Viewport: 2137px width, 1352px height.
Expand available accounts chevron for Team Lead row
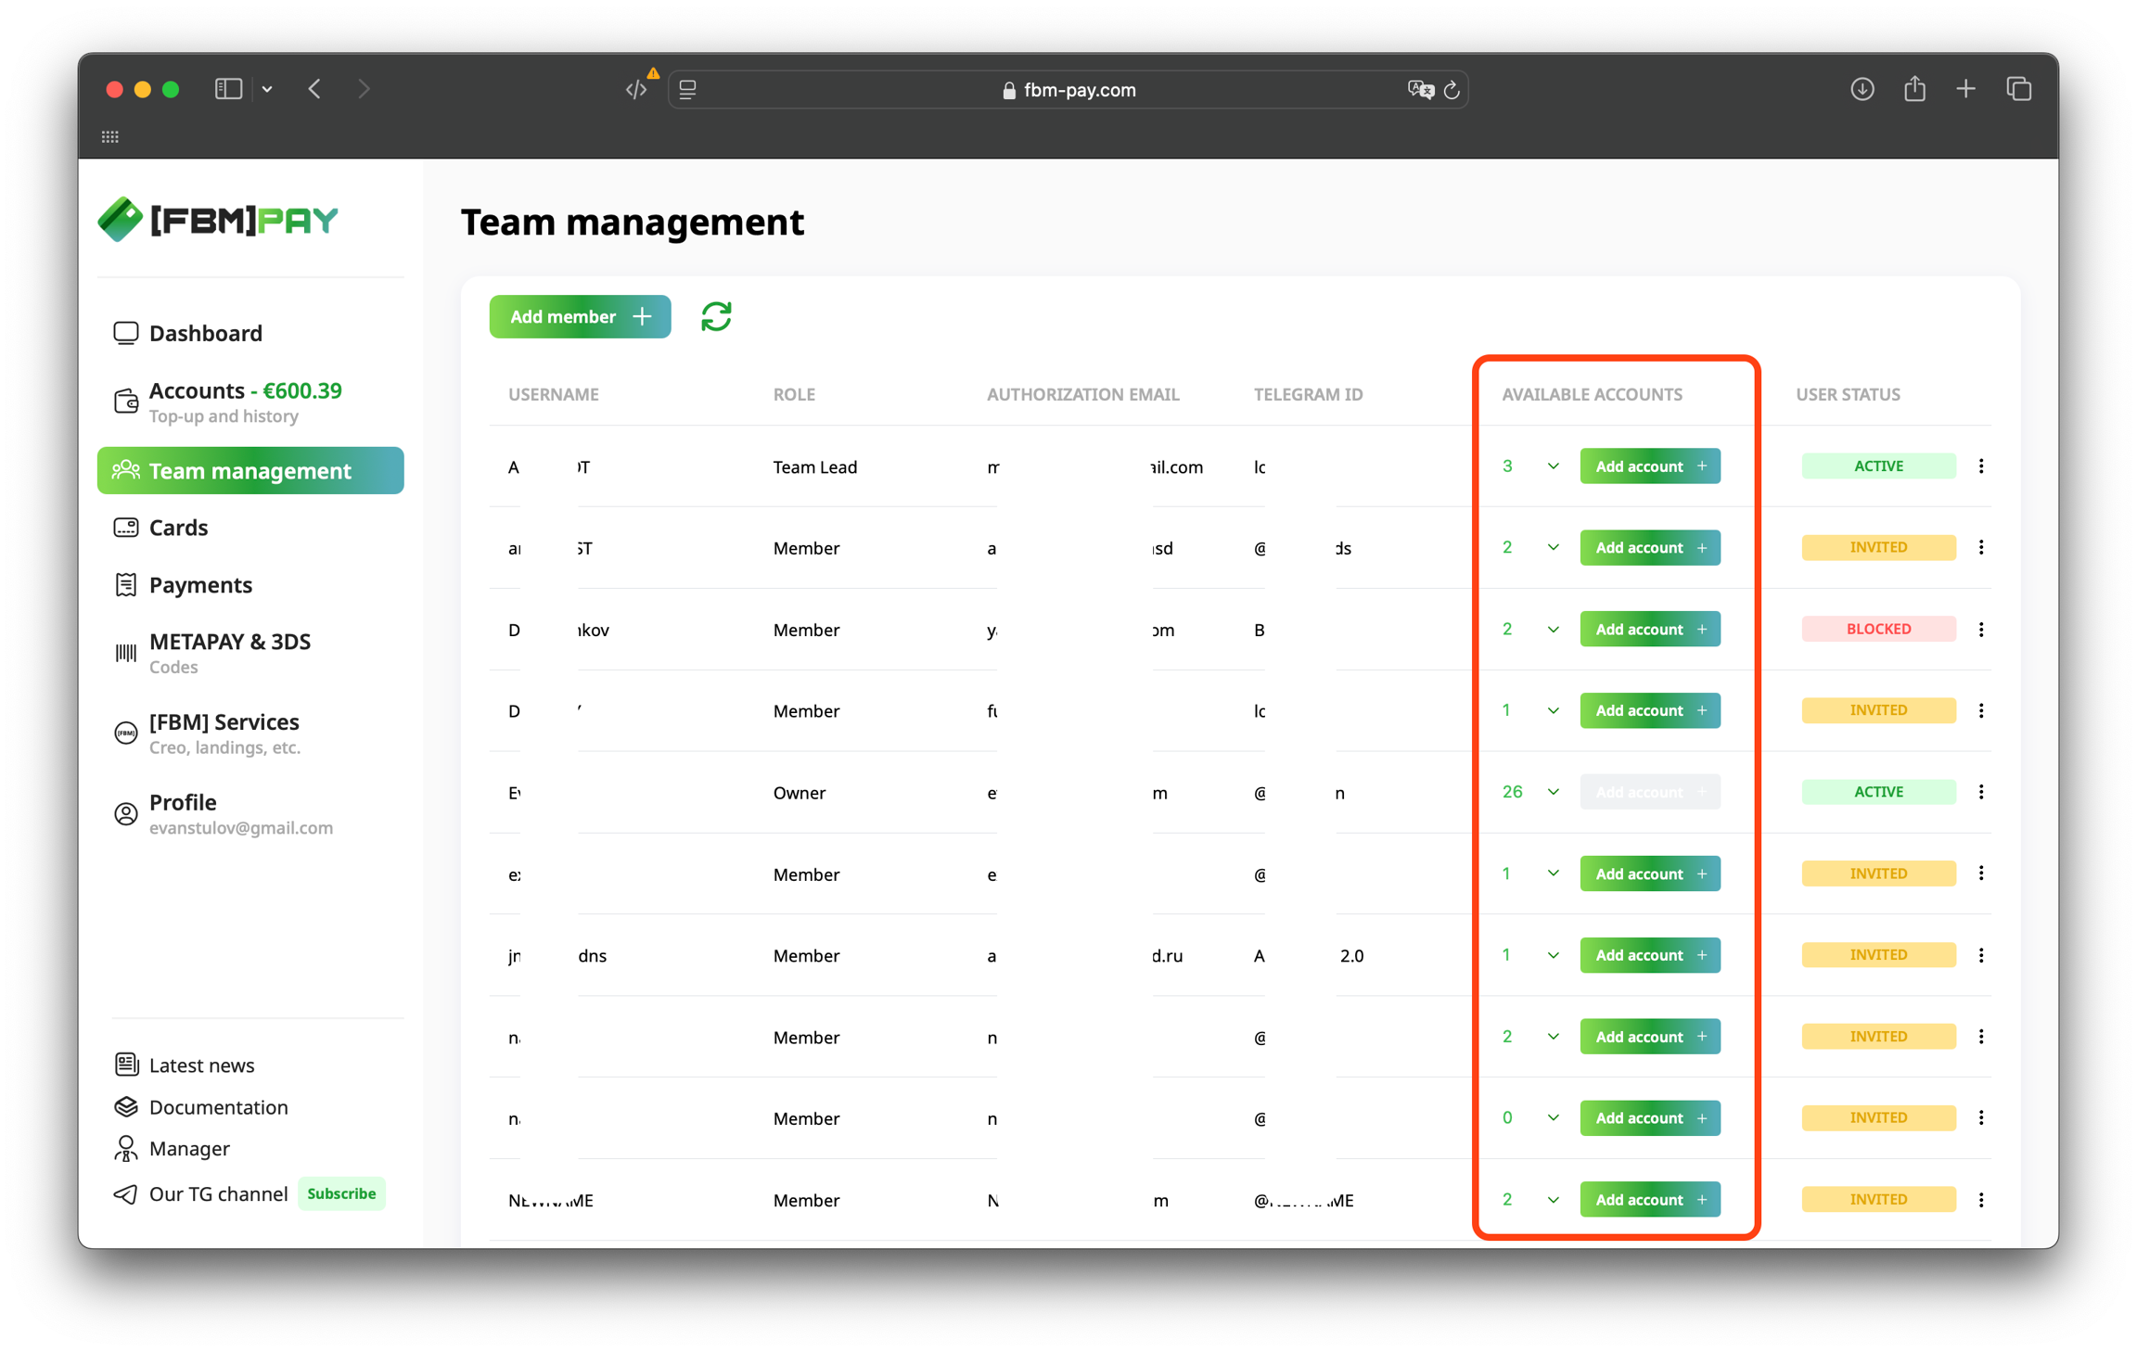tap(1553, 466)
